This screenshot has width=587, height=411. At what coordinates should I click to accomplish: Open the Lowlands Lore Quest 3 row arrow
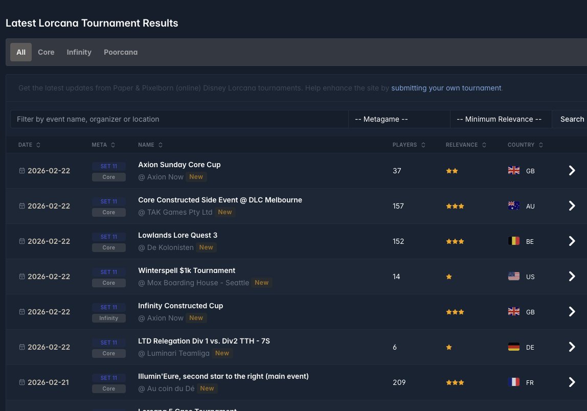tap(572, 241)
